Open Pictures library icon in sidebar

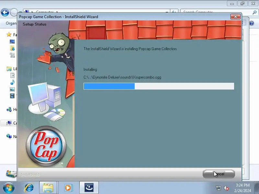pyautogui.click(x=12, y=90)
